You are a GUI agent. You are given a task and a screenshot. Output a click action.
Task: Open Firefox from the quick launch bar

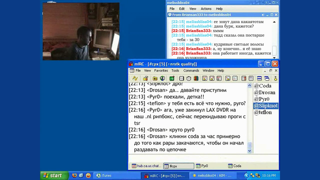(x=75, y=176)
